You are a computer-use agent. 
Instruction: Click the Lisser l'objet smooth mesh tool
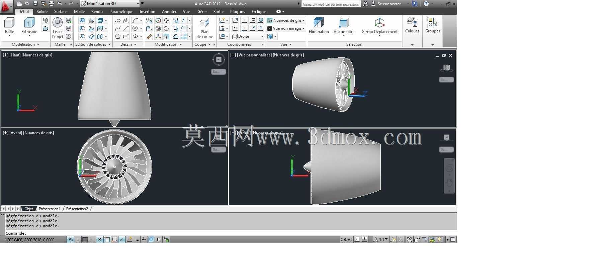(x=58, y=28)
